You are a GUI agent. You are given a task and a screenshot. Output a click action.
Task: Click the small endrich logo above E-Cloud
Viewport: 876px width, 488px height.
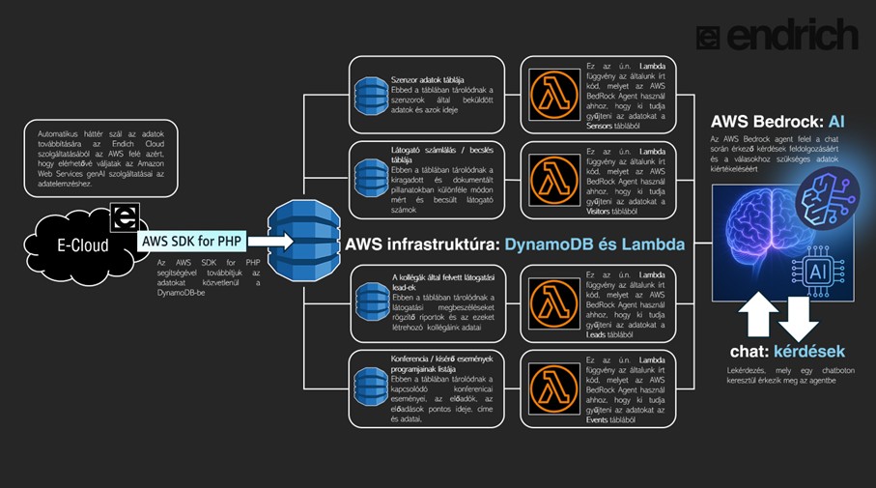point(125,217)
